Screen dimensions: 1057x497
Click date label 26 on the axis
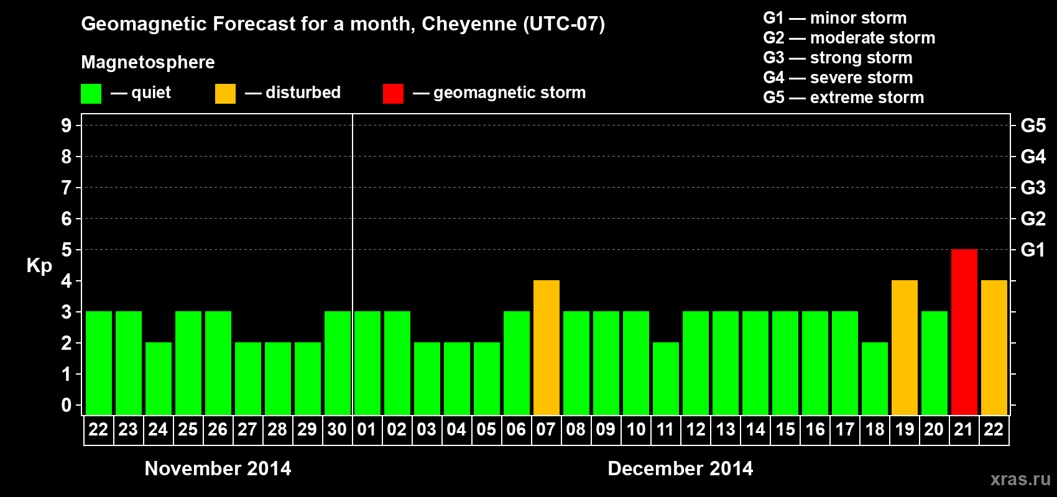point(218,429)
